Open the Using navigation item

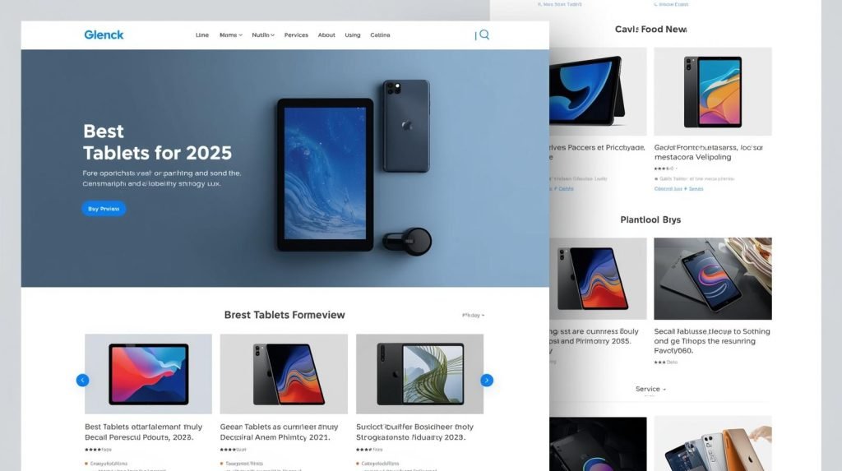[x=352, y=35]
